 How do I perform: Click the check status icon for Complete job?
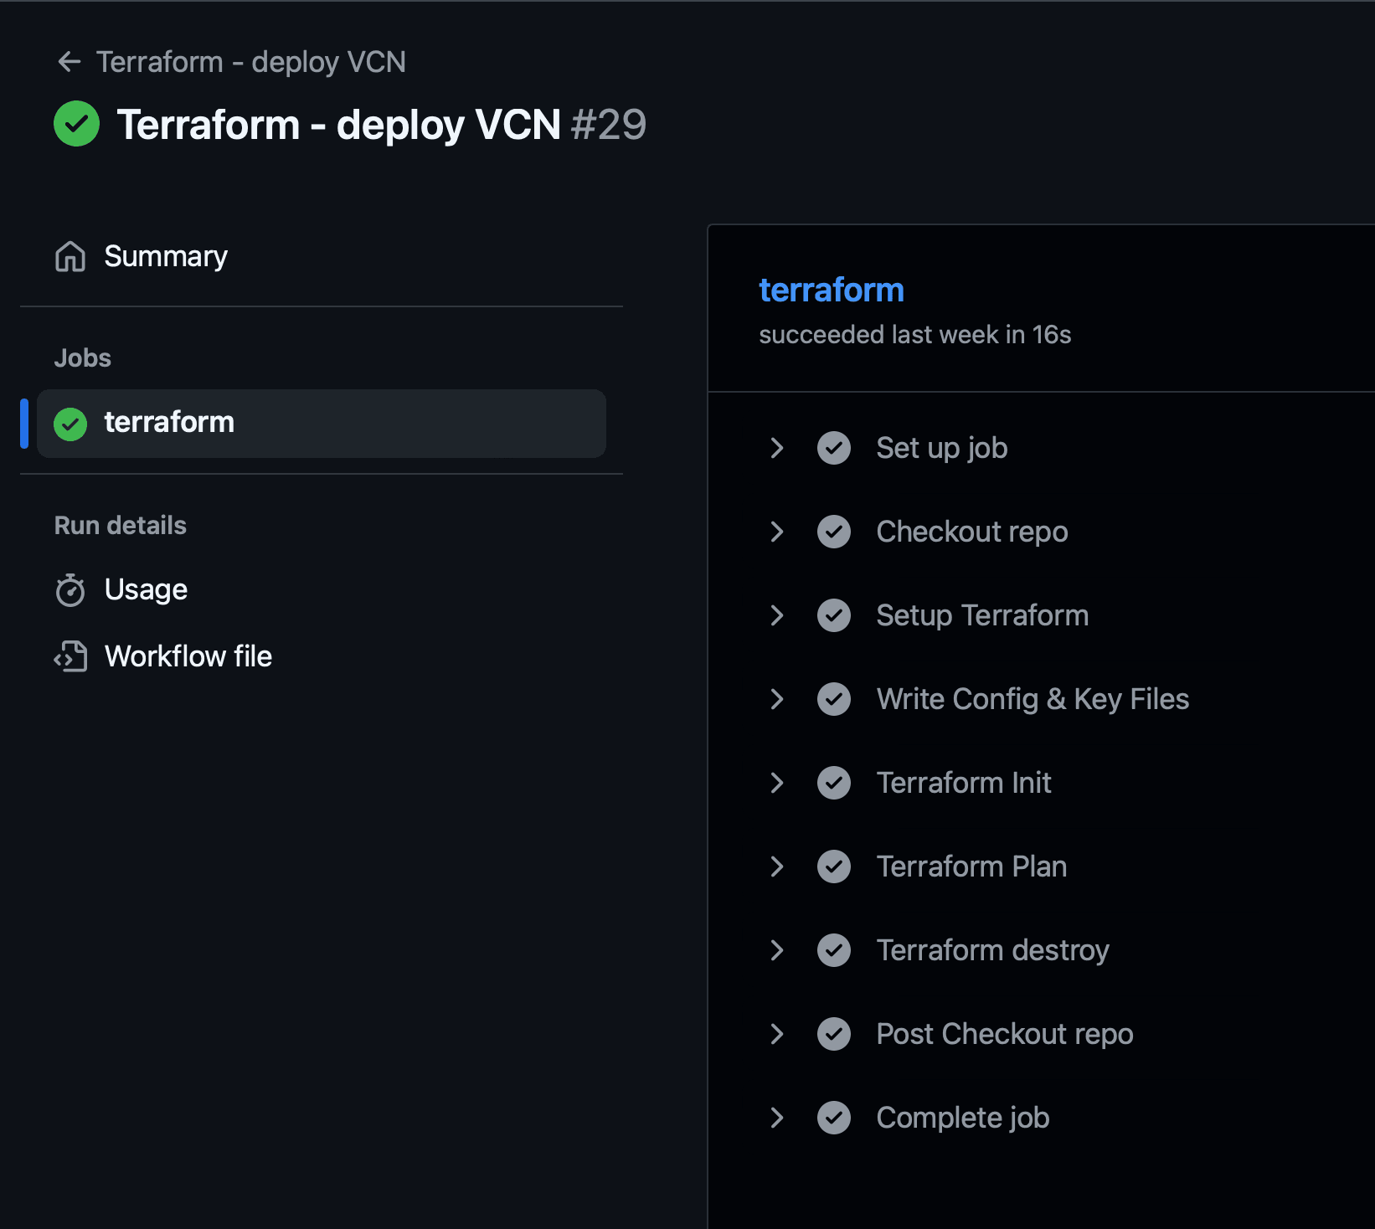point(834,1118)
